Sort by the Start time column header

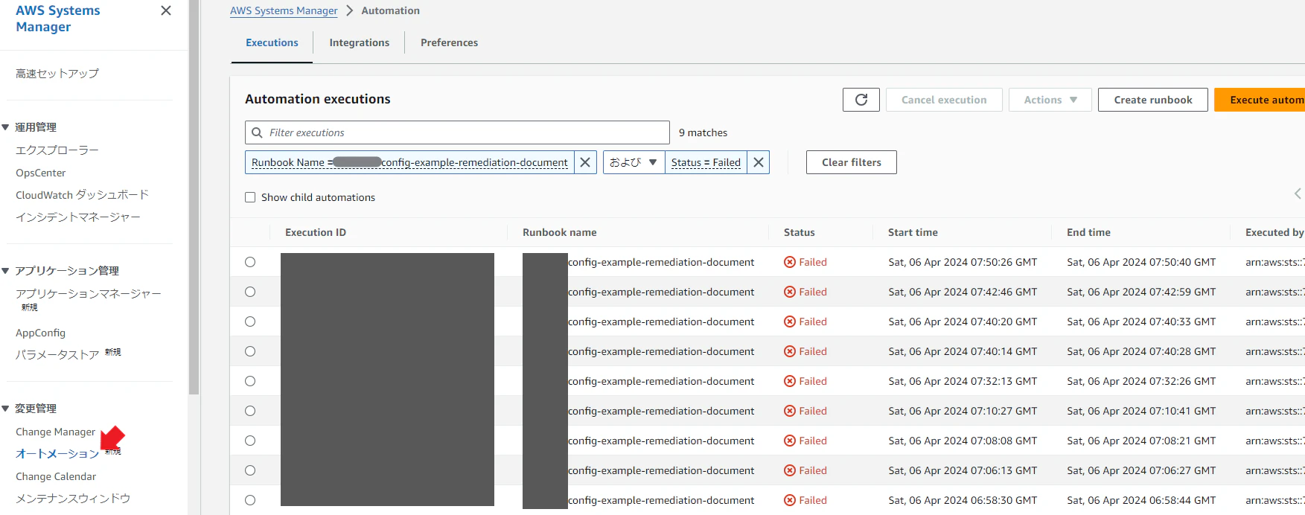pyautogui.click(x=913, y=232)
